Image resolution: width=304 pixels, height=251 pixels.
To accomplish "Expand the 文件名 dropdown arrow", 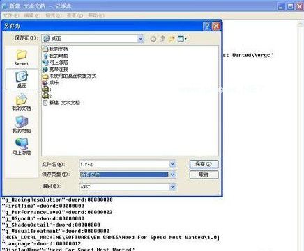I will (x=172, y=164).
